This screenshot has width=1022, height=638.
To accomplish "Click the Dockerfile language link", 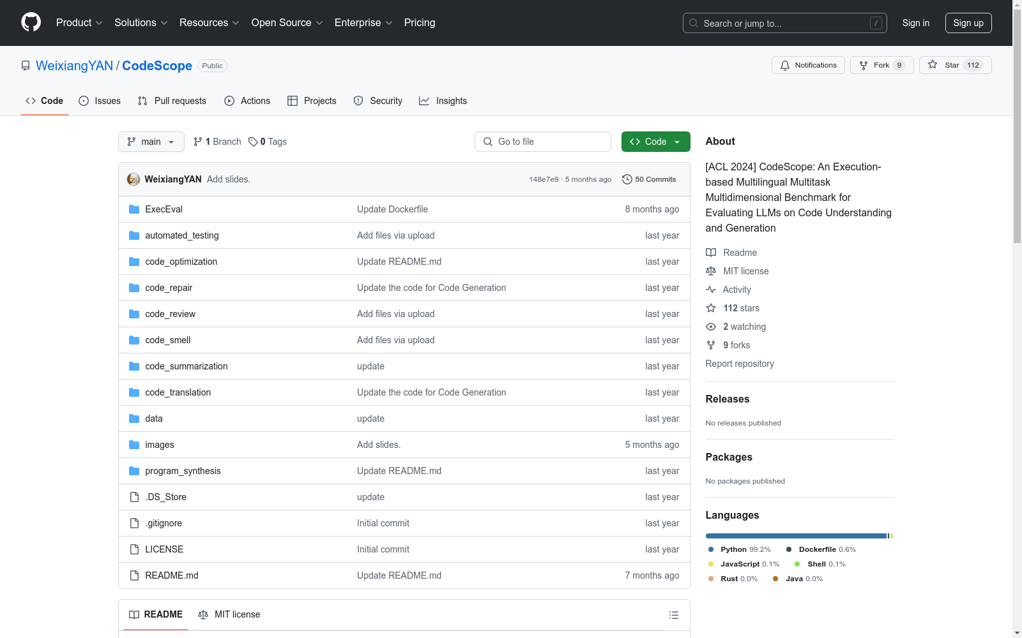I will click(x=821, y=549).
